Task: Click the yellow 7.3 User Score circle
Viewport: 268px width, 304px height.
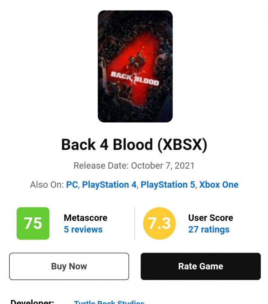Action: (x=160, y=223)
